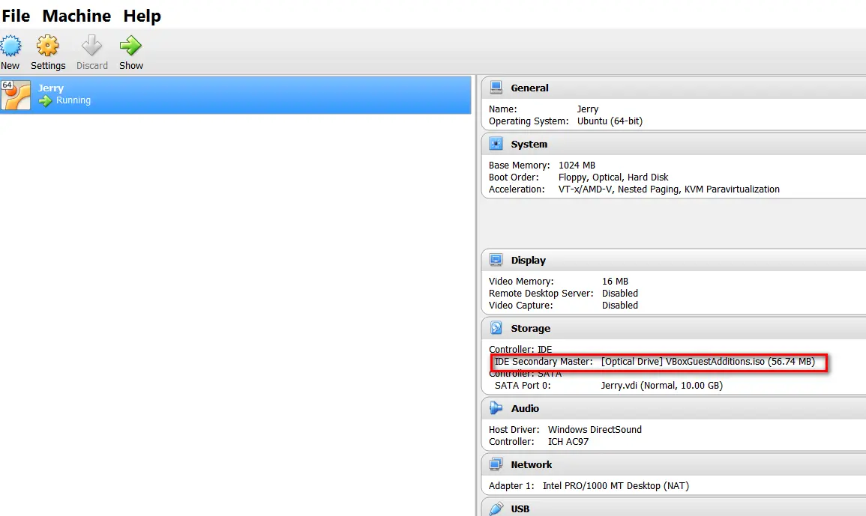Click the Name value Jerry in General

pos(588,109)
